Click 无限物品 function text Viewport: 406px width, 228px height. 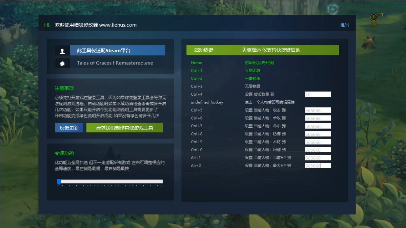click(252, 86)
